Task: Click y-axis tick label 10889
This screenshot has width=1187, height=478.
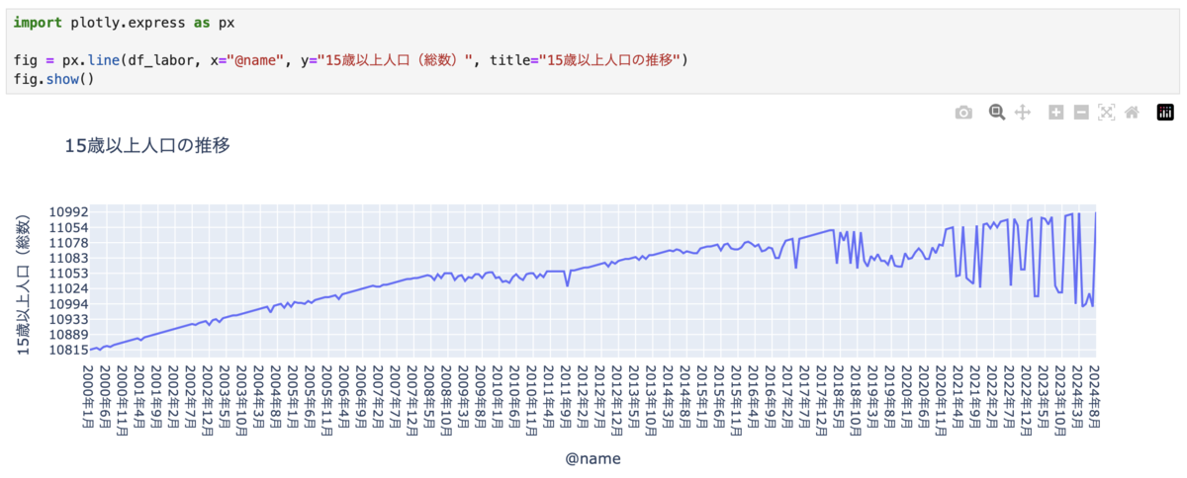Action: (x=67, y=334)
